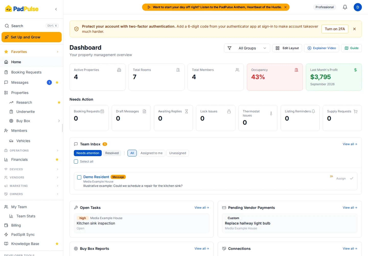Expand the OPERATIONS section
The height and width of the screenshot is (256, 368).
pyautogui.click(x=57, y=151)
